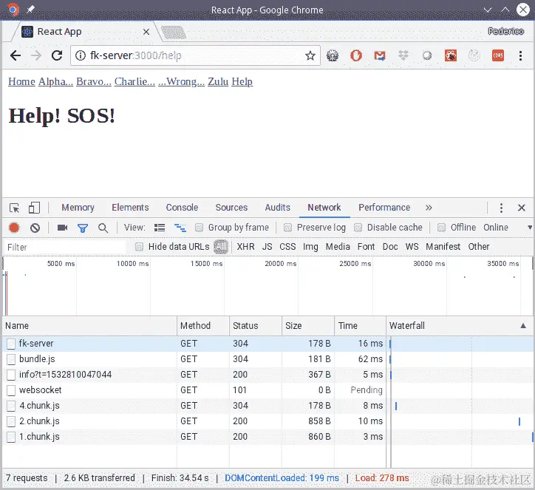The height and width of the screenshot is (490, 535).
Task: Filter requests by Doc type
Action: [390, 247]
